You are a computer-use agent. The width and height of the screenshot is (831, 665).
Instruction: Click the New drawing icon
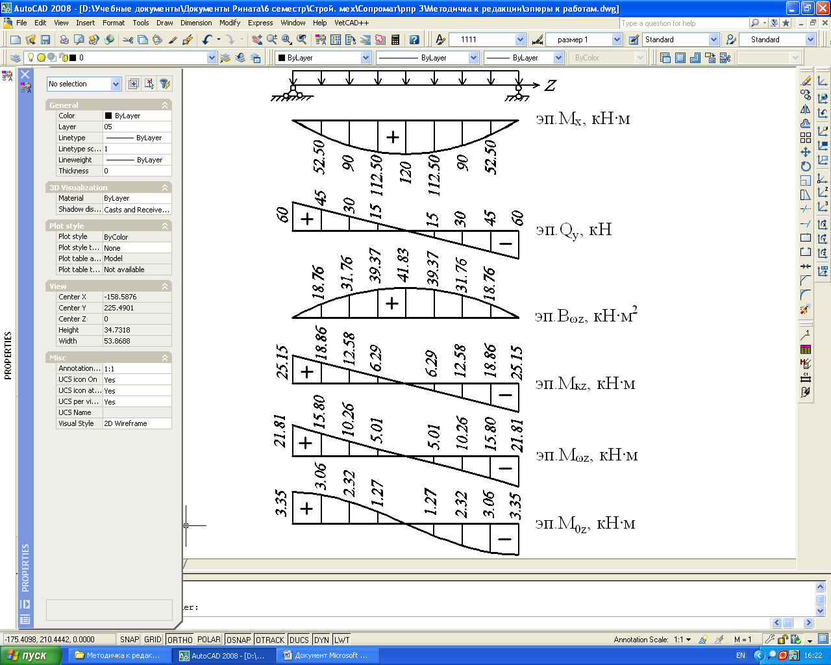pyautogui.click(x=16, y=40)
